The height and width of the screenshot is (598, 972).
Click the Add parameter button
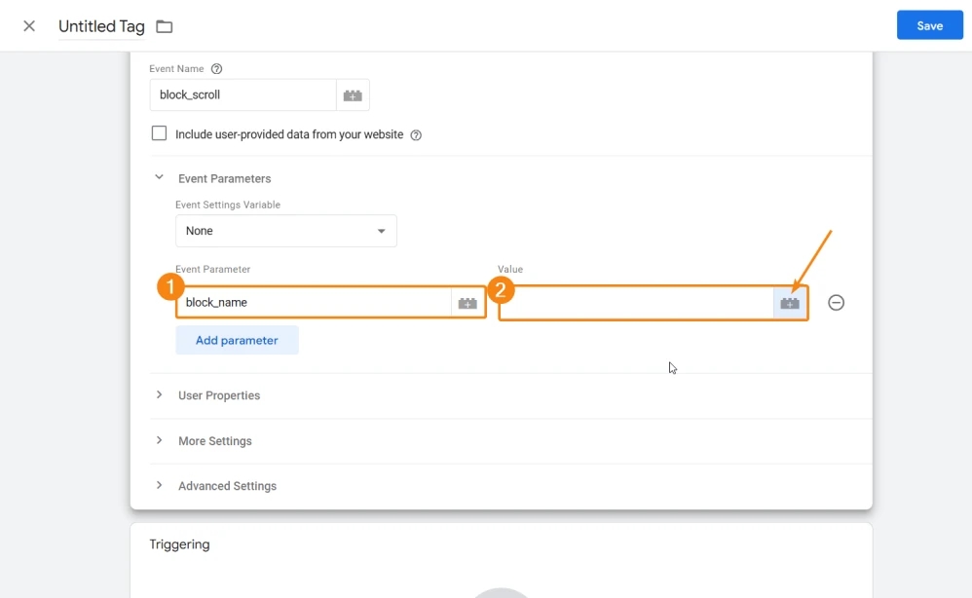point(237,340)
